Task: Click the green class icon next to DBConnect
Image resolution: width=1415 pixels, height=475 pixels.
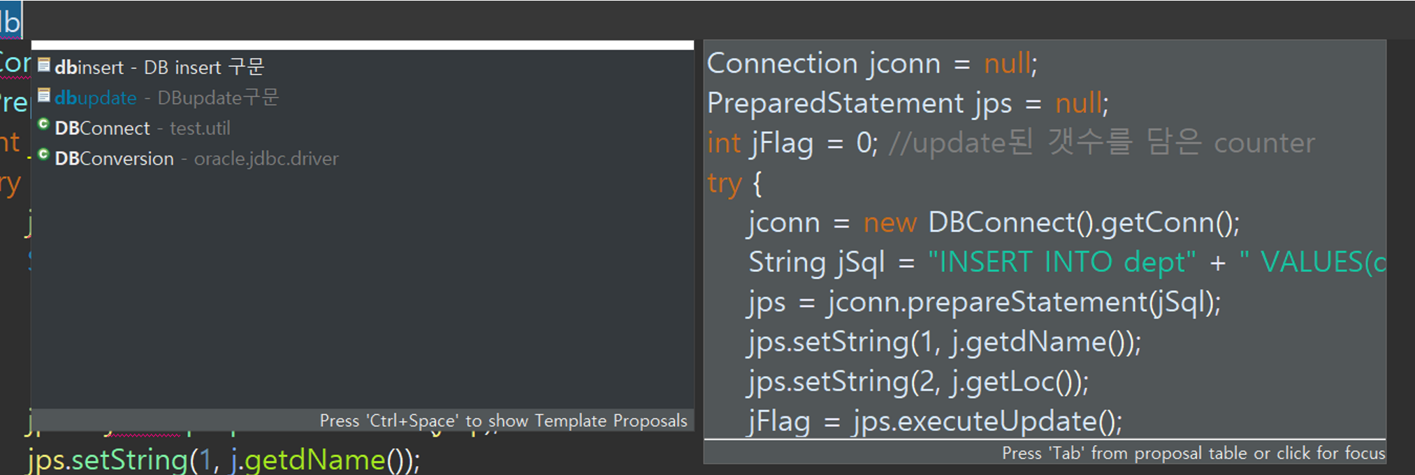Action: click(x=45, y=126)
